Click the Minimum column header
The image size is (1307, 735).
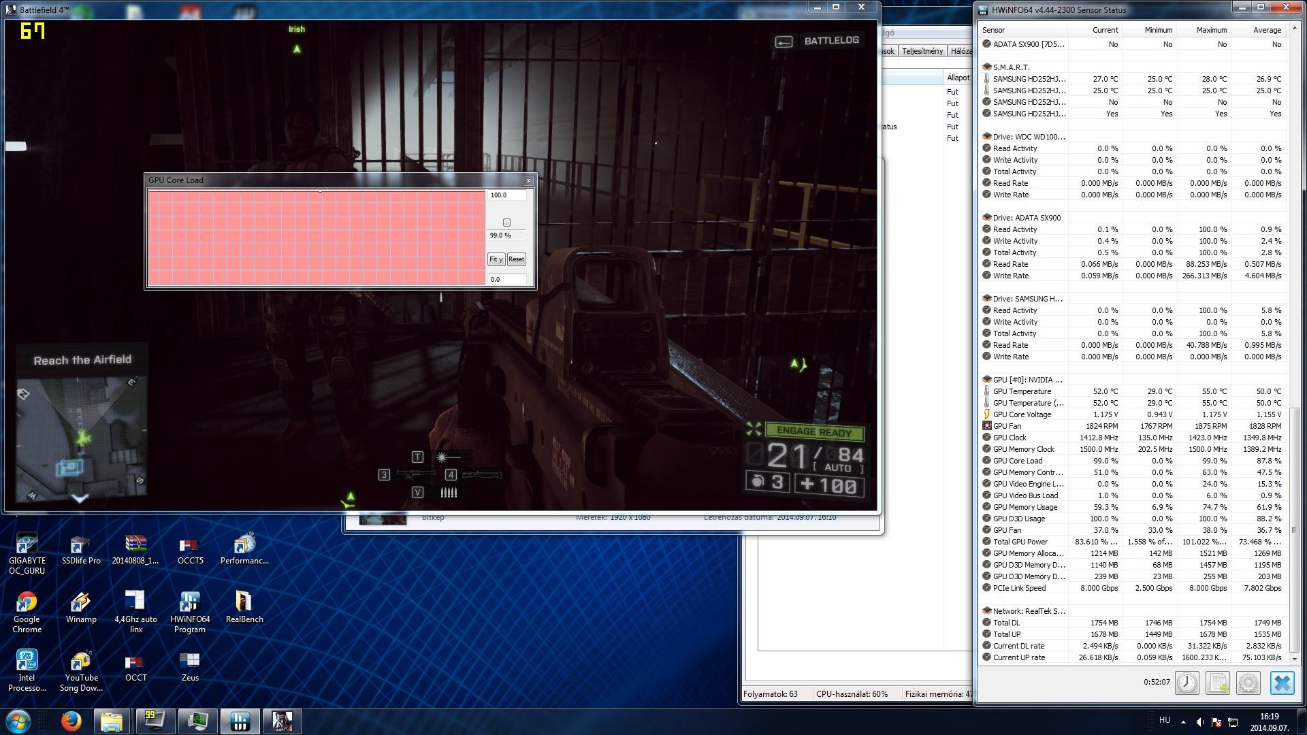(1149, 30)
